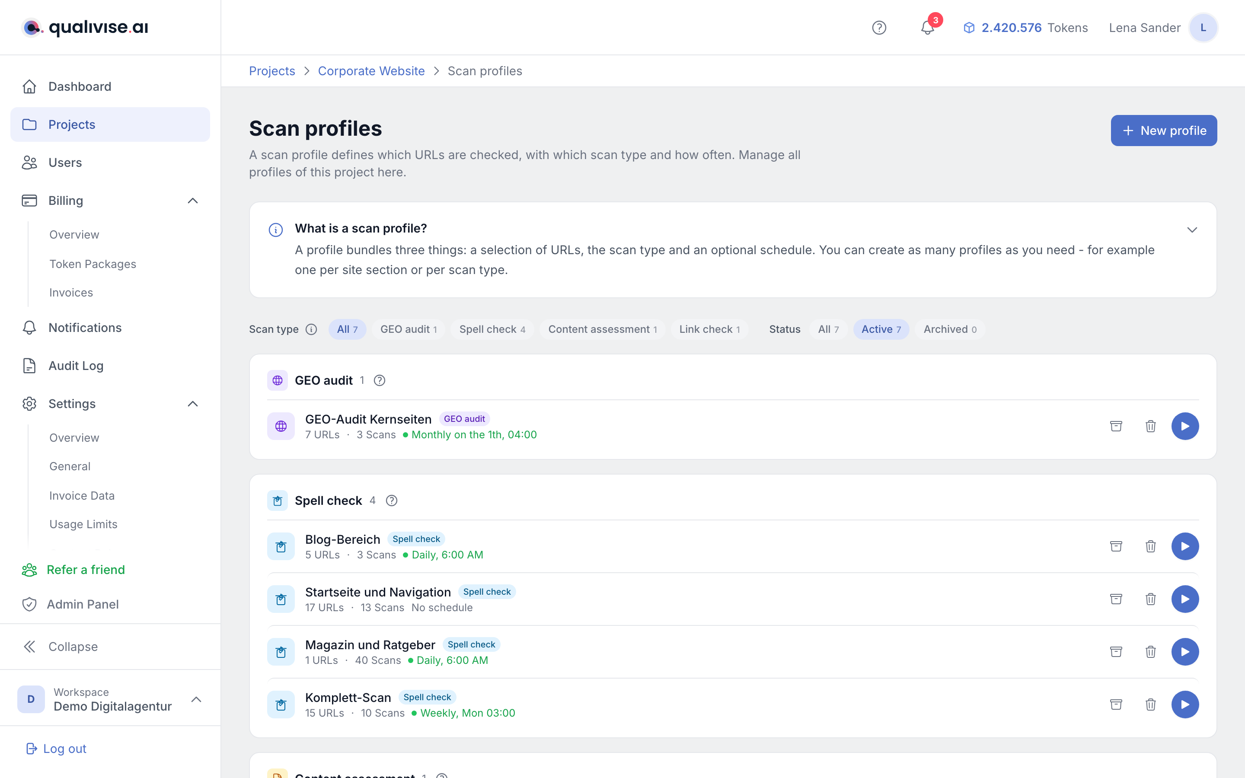Open the help question mark icon in header
This screenshot has width=1245, height=778.
pos(879,28)
